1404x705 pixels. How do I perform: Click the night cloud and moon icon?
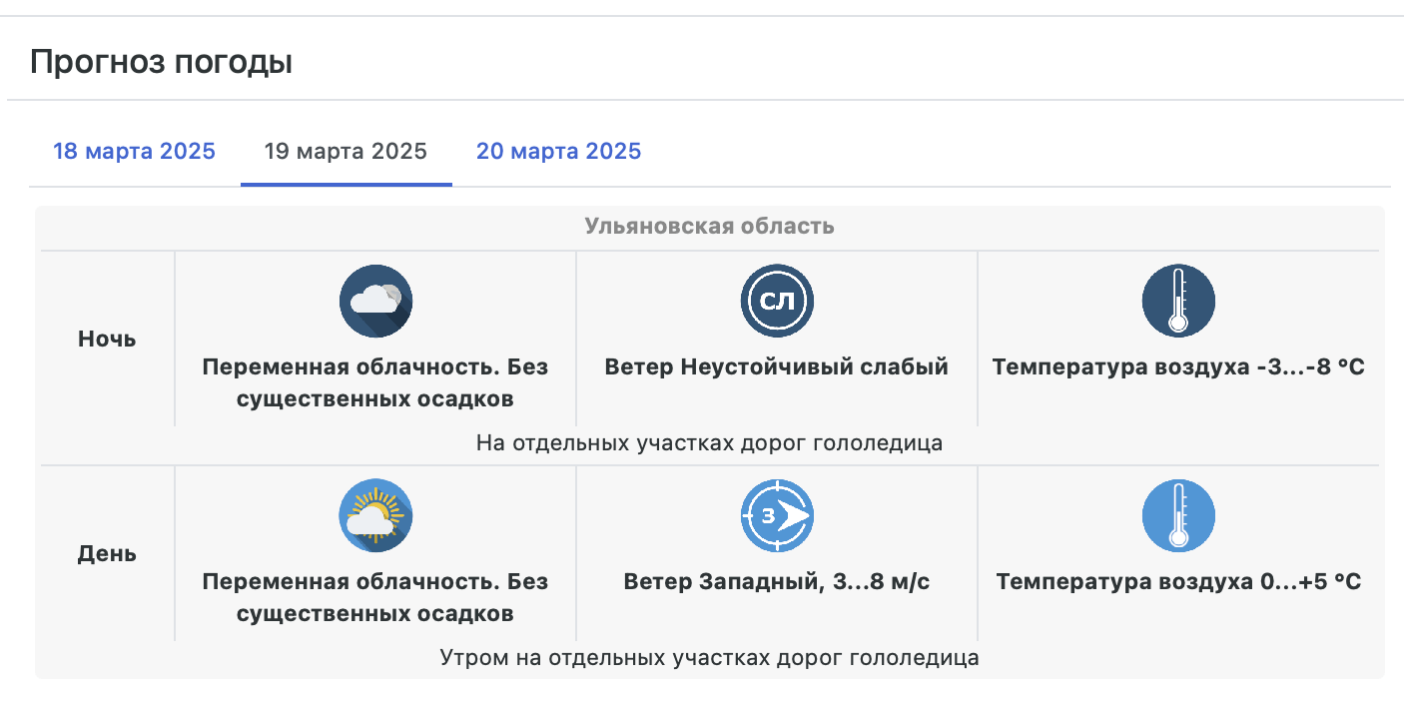(375, 301)
